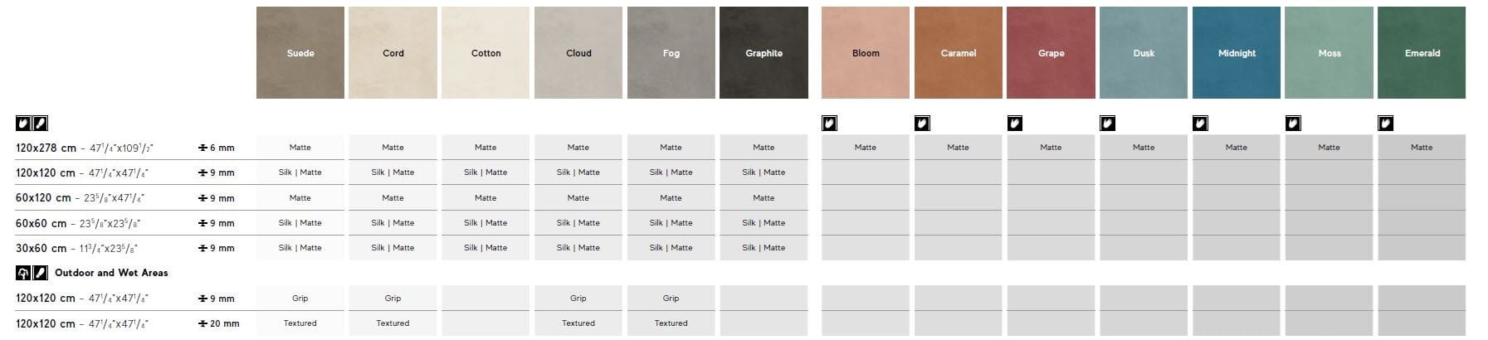Select the Dusk blue swatch
The width and height of the screenshot is (1488, 340).
click(x=1144, y=53)
